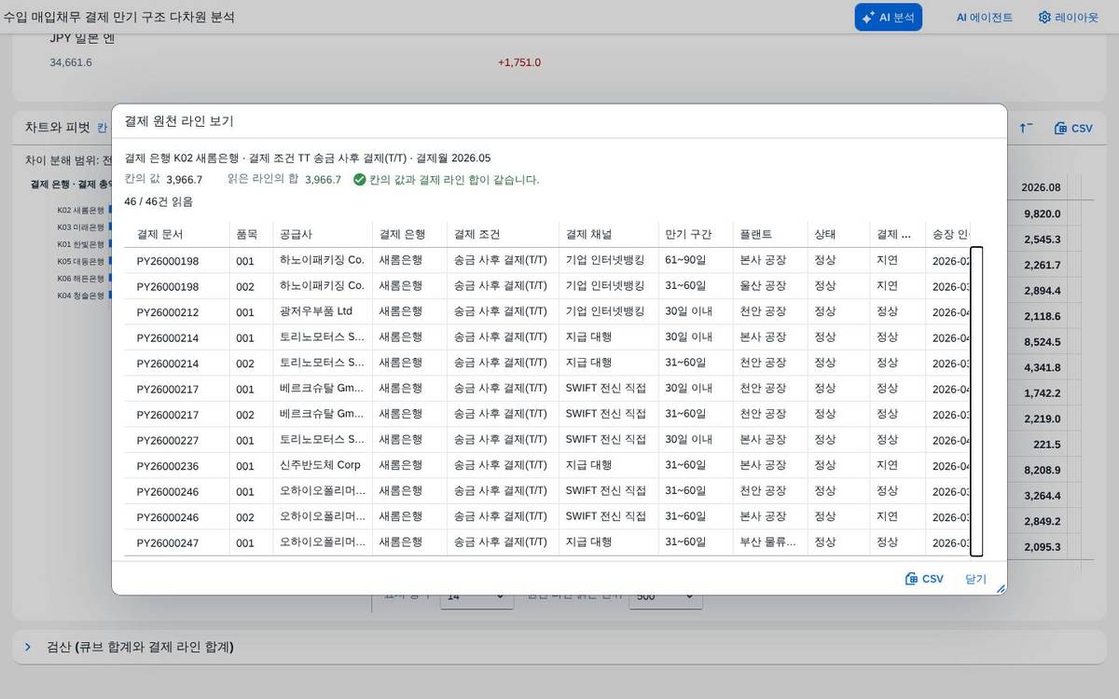Click background value 221.5
Screen dimensions: 1119x699
(1047, 445)
